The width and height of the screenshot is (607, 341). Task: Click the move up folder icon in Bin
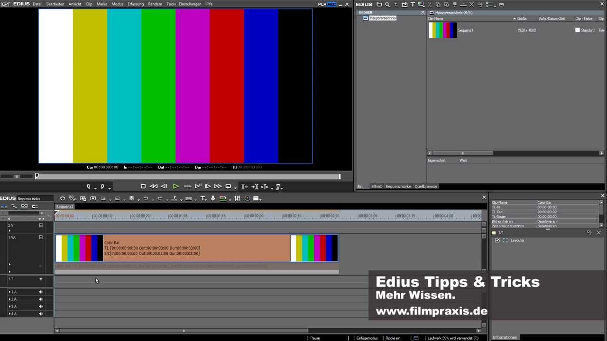click(x=396, y=4)
